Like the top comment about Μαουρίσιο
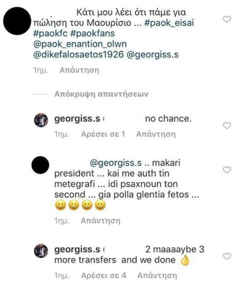Viewport: 245px width, 284px height. [x=227, y=20]
